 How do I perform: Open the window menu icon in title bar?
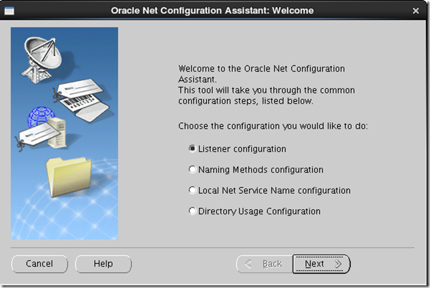9,11
